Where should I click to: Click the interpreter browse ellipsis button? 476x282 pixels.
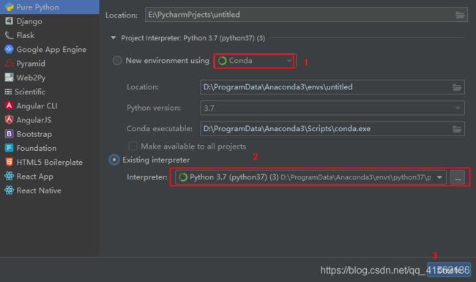[458, 177]
